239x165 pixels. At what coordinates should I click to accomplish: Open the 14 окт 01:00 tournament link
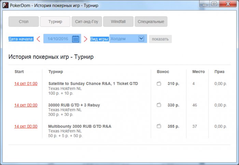(26, 84)
